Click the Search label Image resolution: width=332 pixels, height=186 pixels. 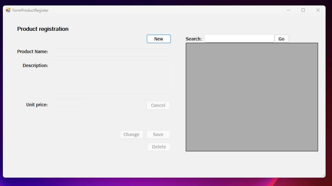click(194, 39)
